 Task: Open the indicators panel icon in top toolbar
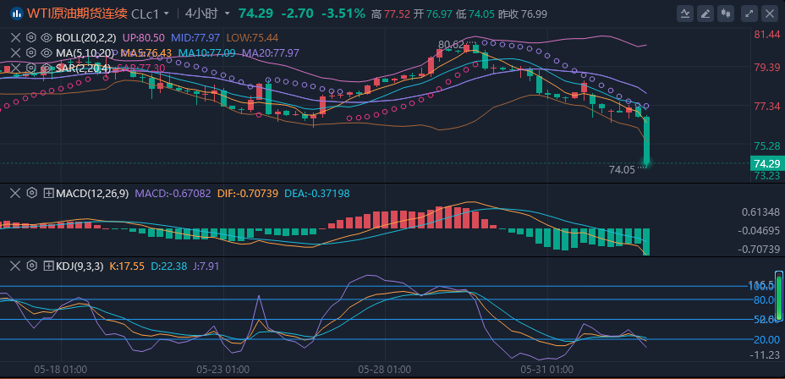683,14
